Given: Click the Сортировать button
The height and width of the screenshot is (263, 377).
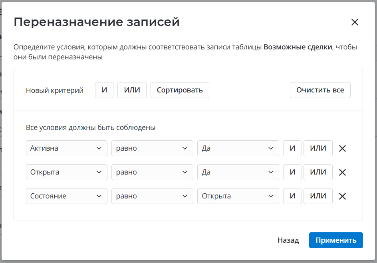Looking at the screenshot, I should pos(180,90).
